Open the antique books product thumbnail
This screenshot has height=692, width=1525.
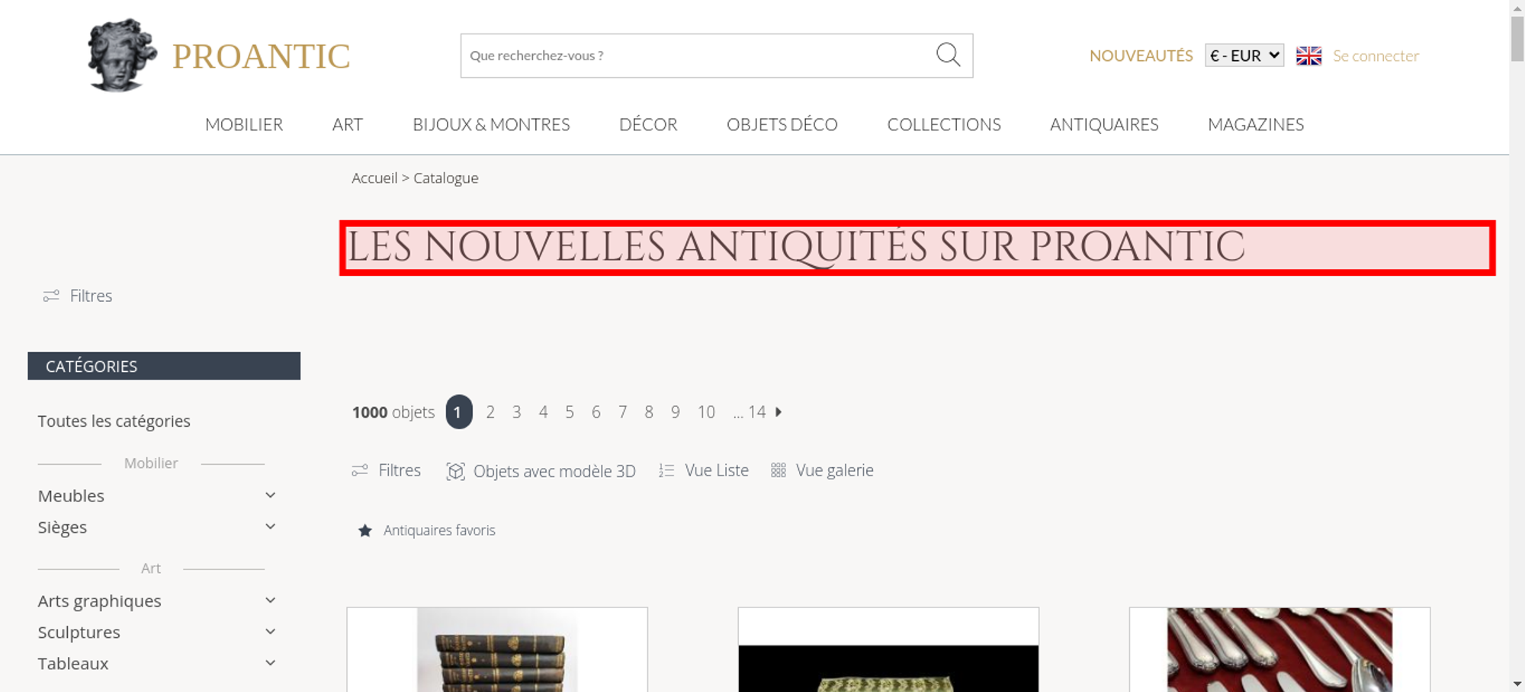point(497,649)
